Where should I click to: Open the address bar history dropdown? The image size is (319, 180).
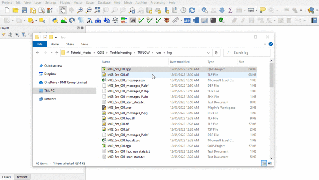(x=209, y=53)
